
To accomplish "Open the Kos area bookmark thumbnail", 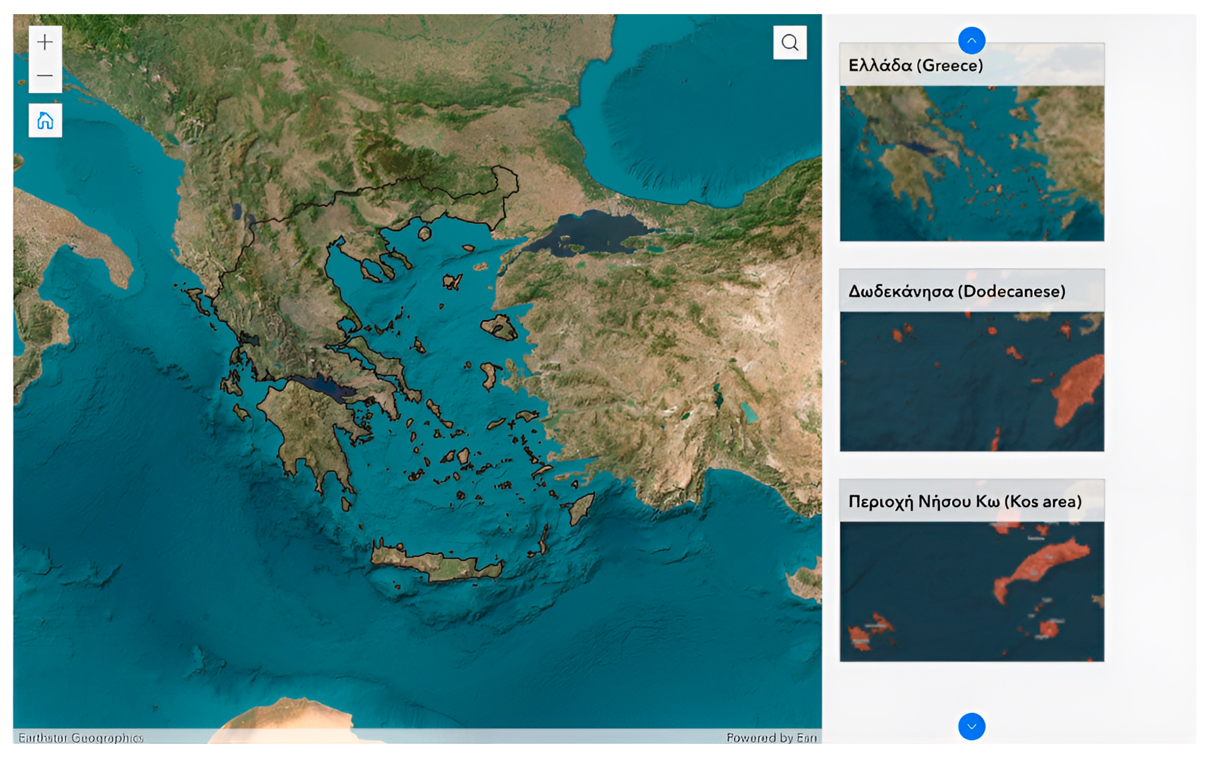I will coord(972,591).
